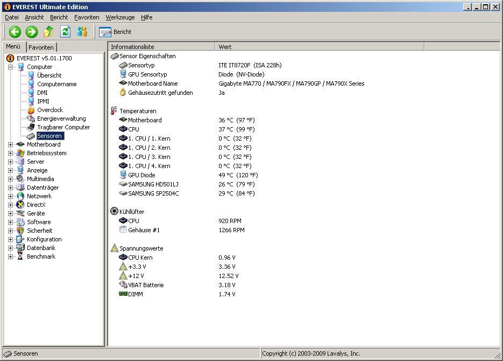Expand the Multimedia tree node
This screenshot has height=361, width=503.
11,179
